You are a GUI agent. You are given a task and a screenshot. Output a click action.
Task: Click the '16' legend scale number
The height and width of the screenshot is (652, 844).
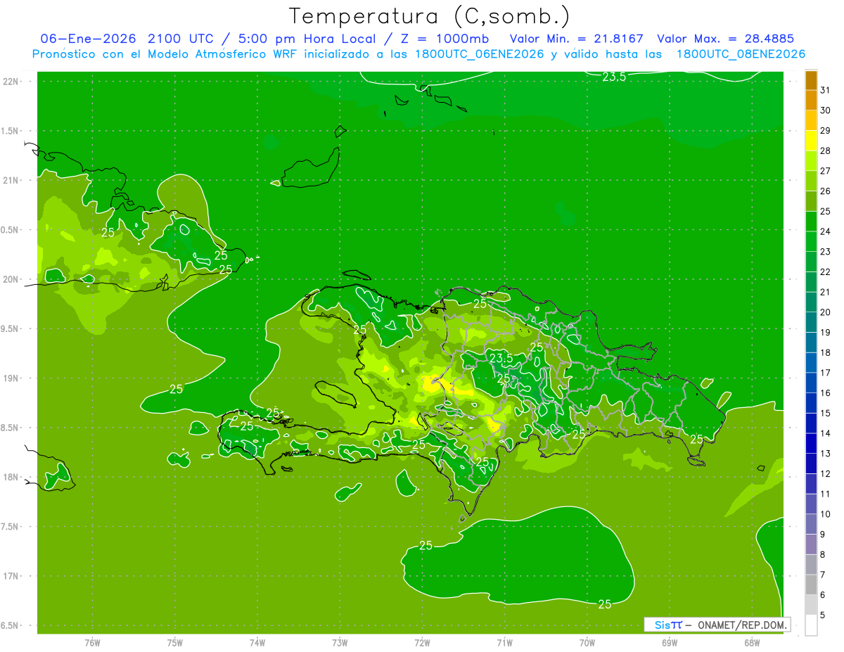click(x=826, y=392)
